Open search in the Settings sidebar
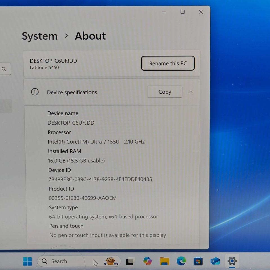270x270 pixels. (x=4, y=69)
